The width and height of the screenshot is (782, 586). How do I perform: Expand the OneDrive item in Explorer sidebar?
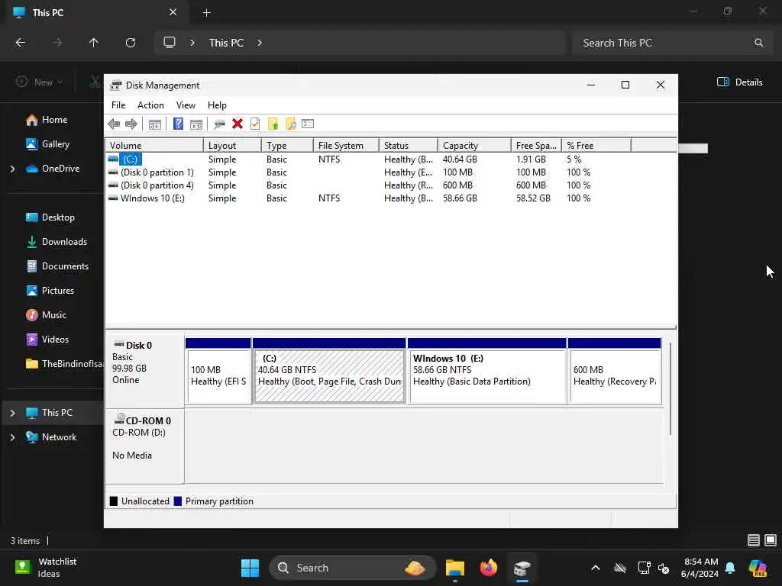click(12, 169)
